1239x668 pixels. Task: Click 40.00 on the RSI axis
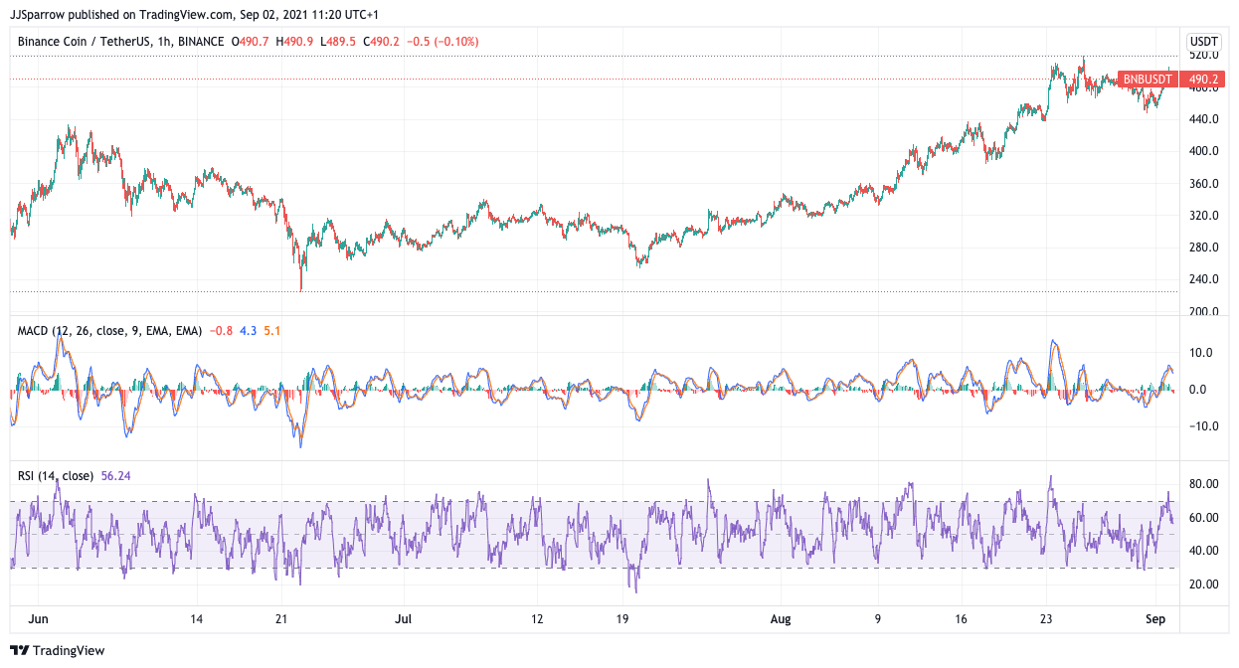1204,551
